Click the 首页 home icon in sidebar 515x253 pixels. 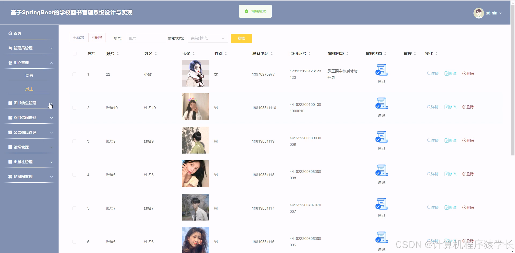pyautogui.click(x=10, y=33)
